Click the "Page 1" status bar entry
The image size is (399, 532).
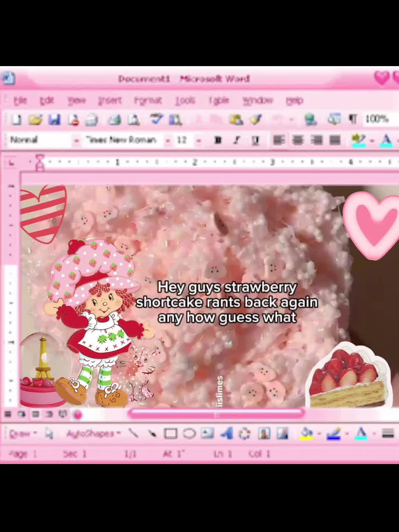pyautogui.click(x=23, y=454)
